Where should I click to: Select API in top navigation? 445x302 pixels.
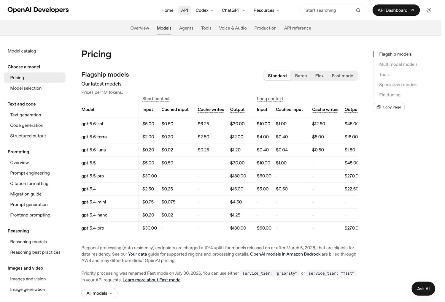185,10
